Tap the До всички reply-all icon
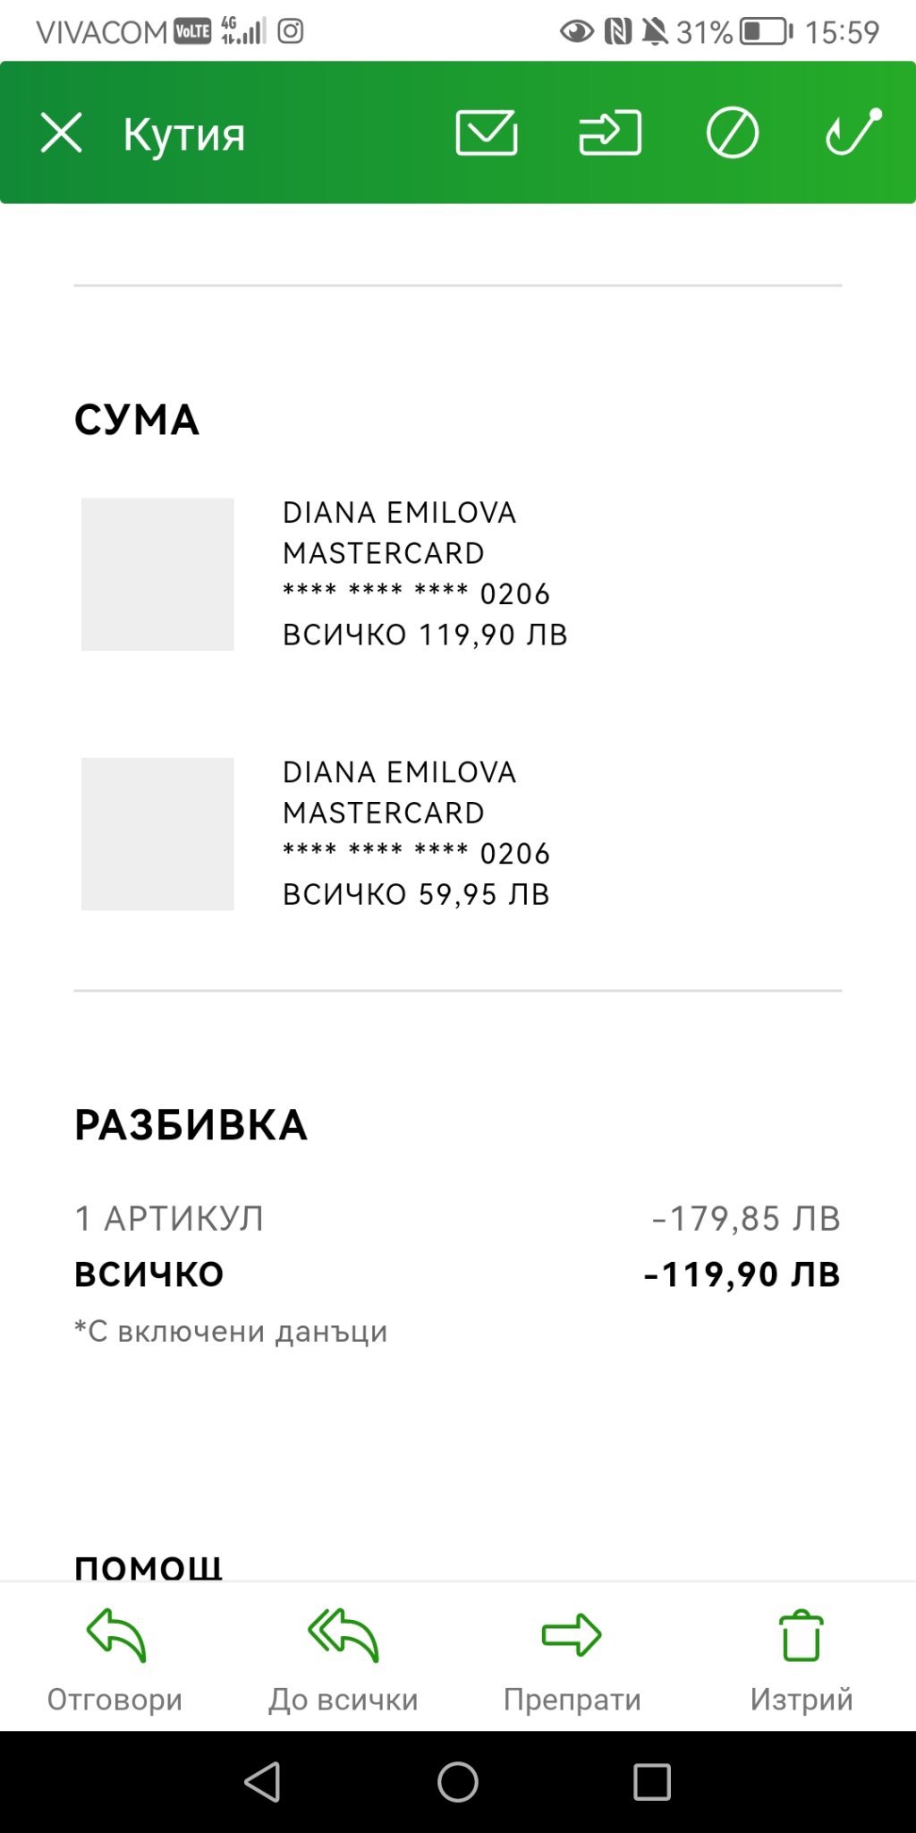 (x=343, y=1636)
